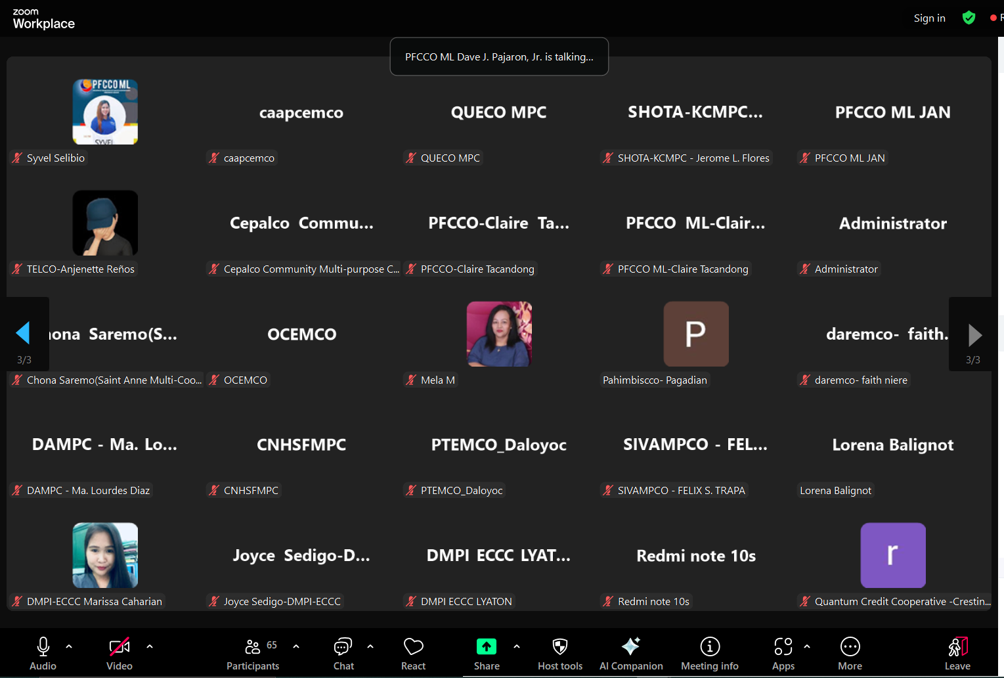Show Meeting info details
The height and width of the screenshot is (678, 1004).
(x=709, y=654)
